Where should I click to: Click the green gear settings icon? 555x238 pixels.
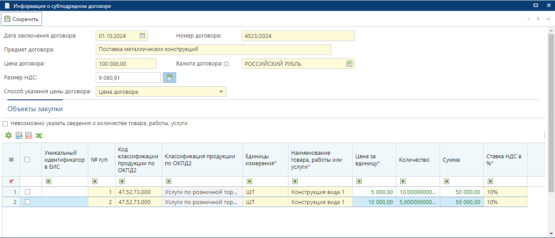8,136
